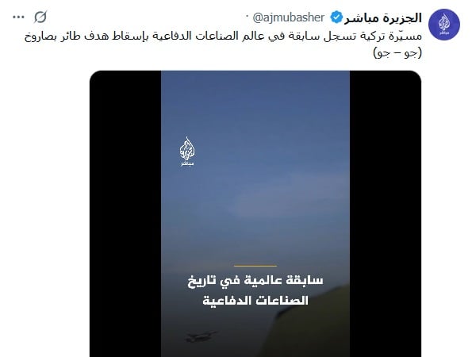Open the @ajmubasher handle link

(289, 17)
